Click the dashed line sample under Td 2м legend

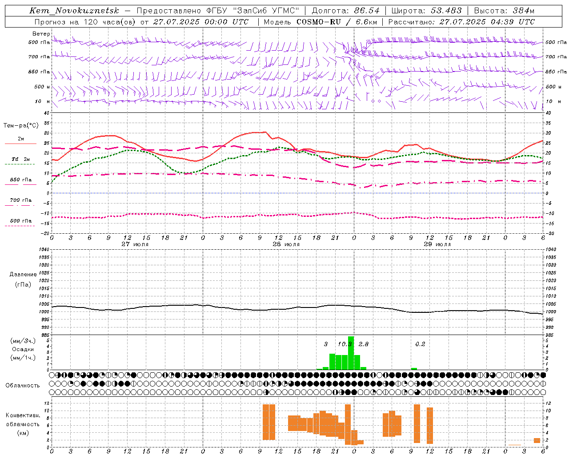pyautogui.click(x=20, y=164)
